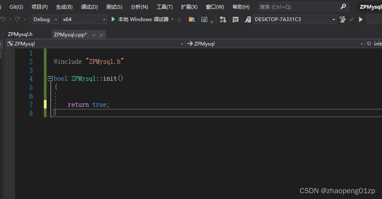Open the Undo history dropdown arrow
The image size is (382, 199).
(10, 19)
